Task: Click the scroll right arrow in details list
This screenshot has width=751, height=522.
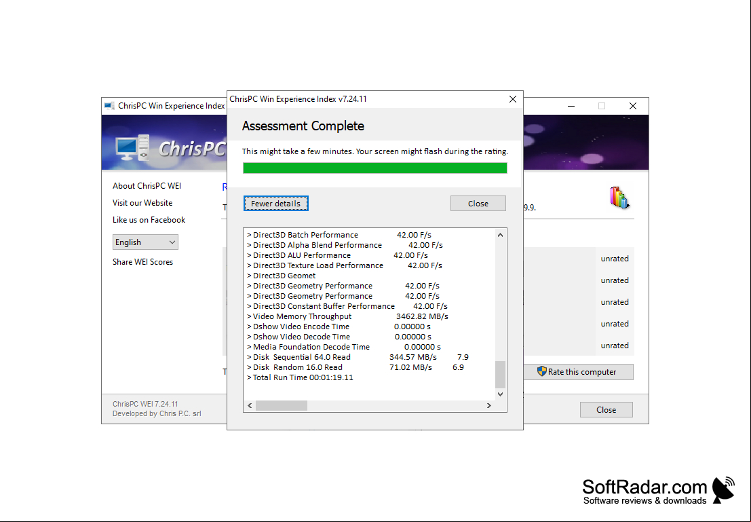Action: coord(488,405)
